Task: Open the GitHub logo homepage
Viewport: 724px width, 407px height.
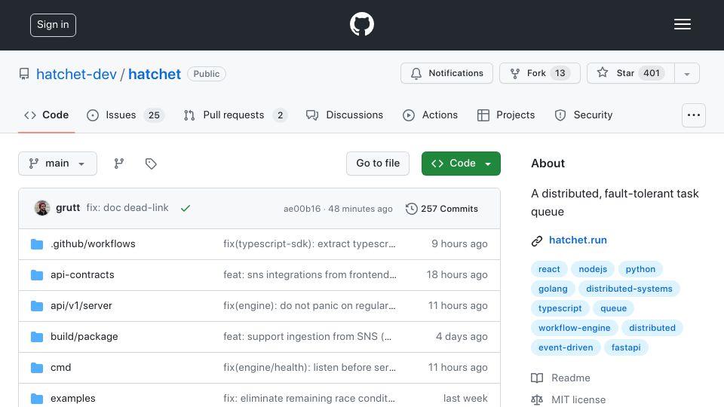Action: pyautogui.click(x=361, y=24)
